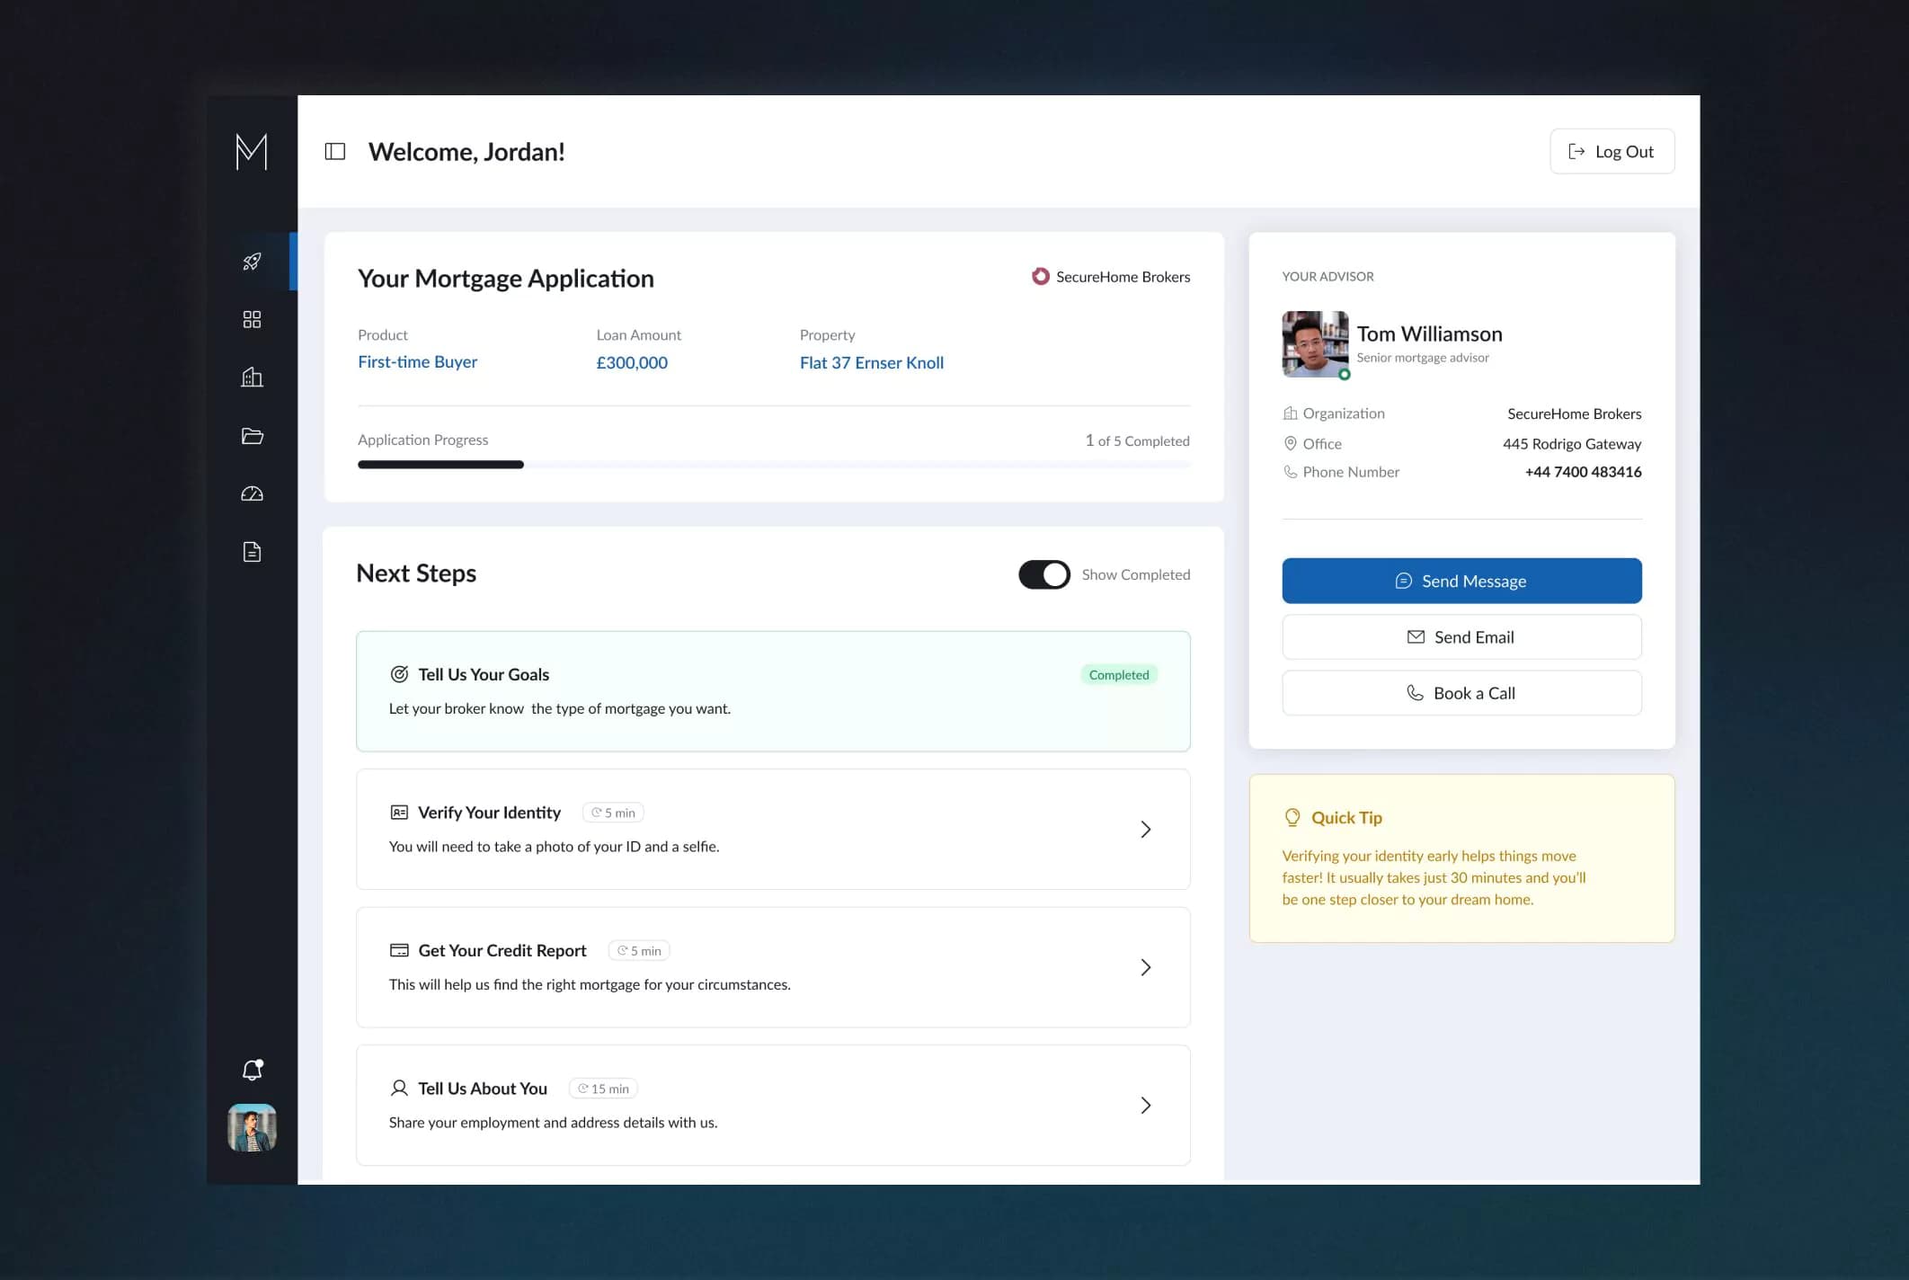Expand Verify Your Identity step chevron

tap(1146, 829)
